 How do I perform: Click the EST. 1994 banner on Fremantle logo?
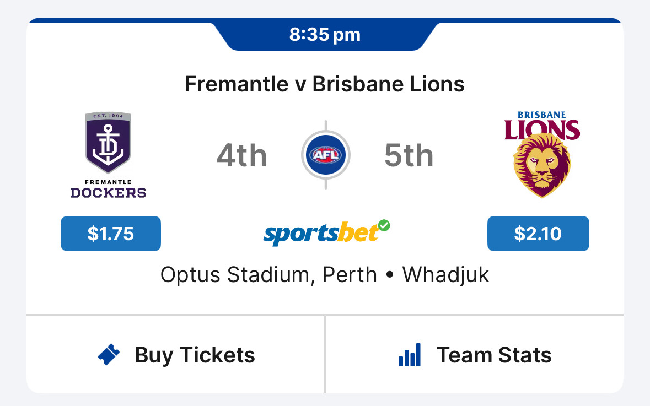pos(108,116)
